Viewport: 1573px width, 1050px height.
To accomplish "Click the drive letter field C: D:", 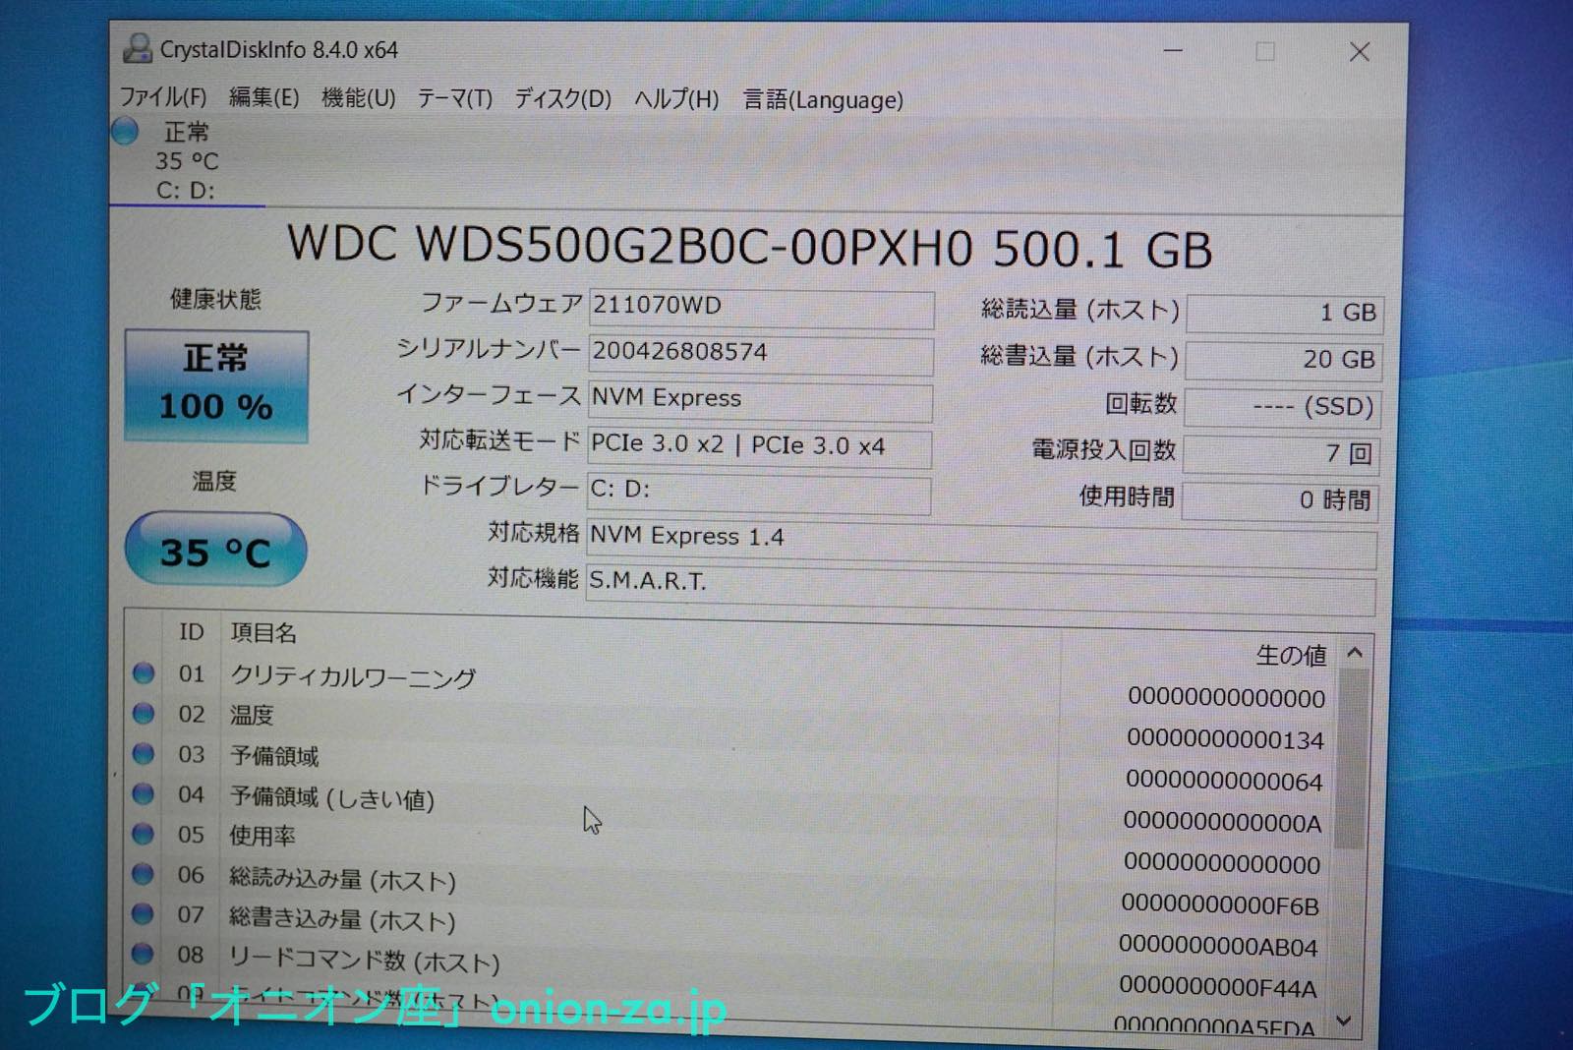I will click(758, 492).
